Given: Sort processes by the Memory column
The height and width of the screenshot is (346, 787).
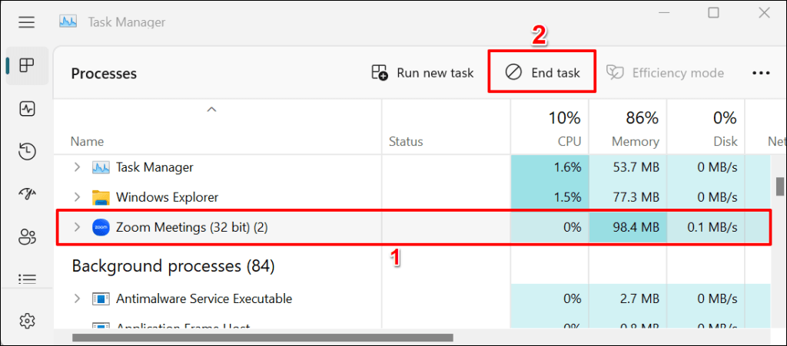Looking at the screenshot, I should point(635,141).
